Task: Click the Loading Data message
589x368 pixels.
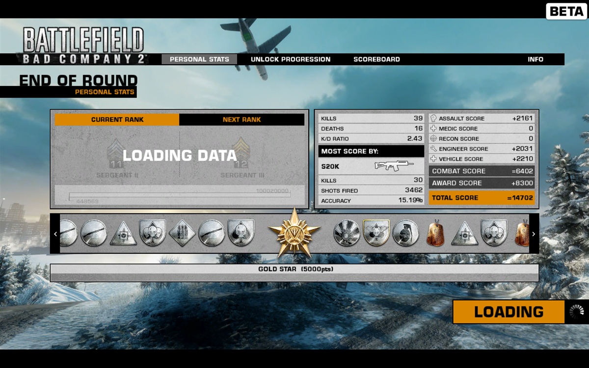Action: (180, 156)
